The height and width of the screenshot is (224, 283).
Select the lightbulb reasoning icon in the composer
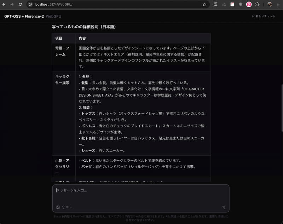click(63, 207)
